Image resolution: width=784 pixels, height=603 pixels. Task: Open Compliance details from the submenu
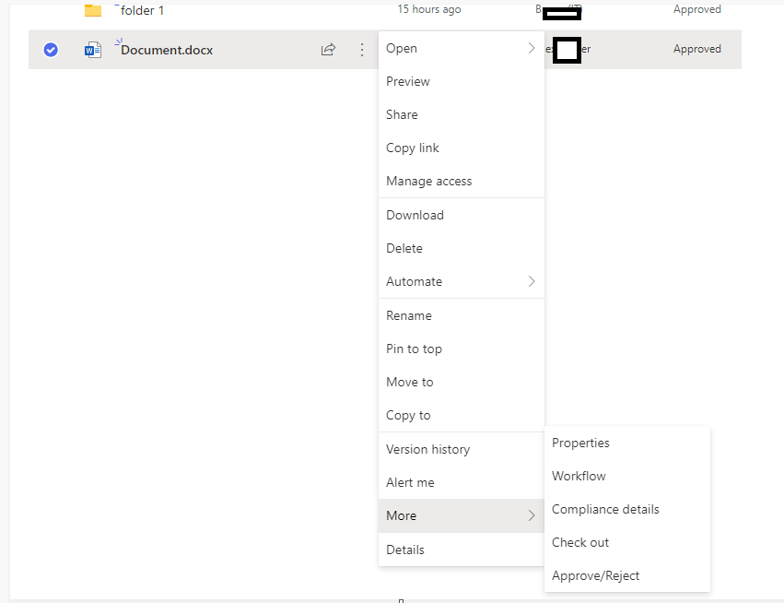[x=627, y=509]
